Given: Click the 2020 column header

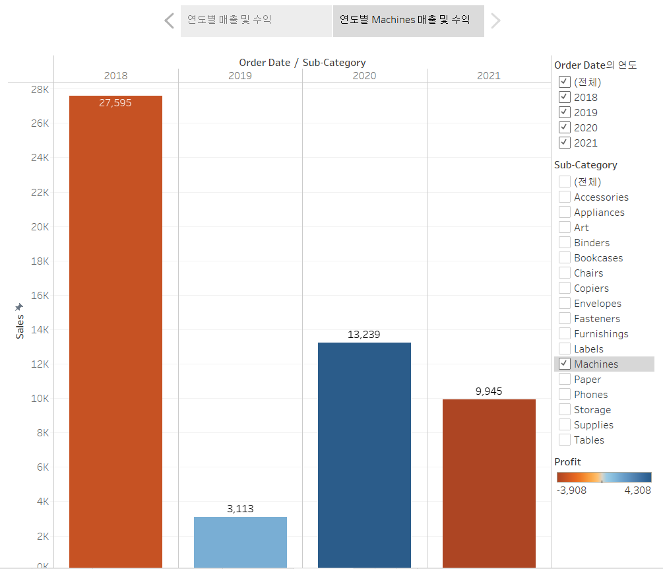Looking at the screenshot, I should (364, 76).
